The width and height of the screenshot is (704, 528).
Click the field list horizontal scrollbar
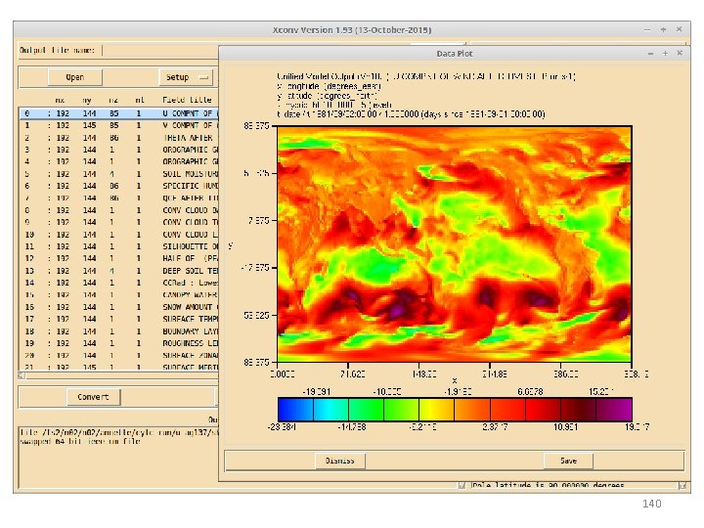click(117, 376)
